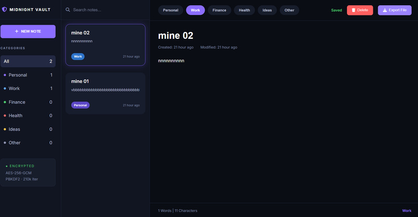The image size is (418, 217).
Task: Open the mine 01 note card
Action: click(105, 94)
